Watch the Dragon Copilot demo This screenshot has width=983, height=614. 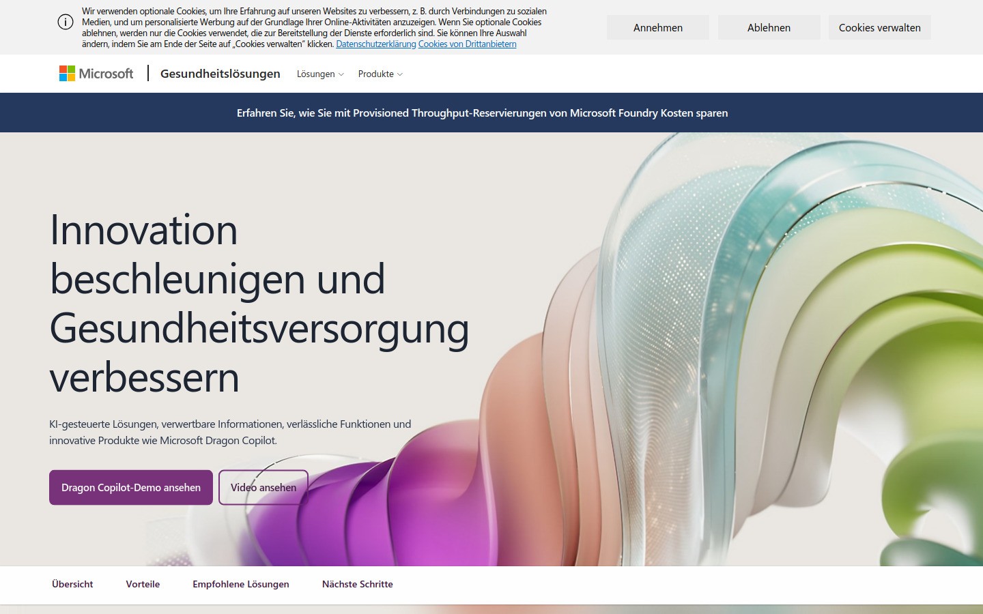pos(130,487)
